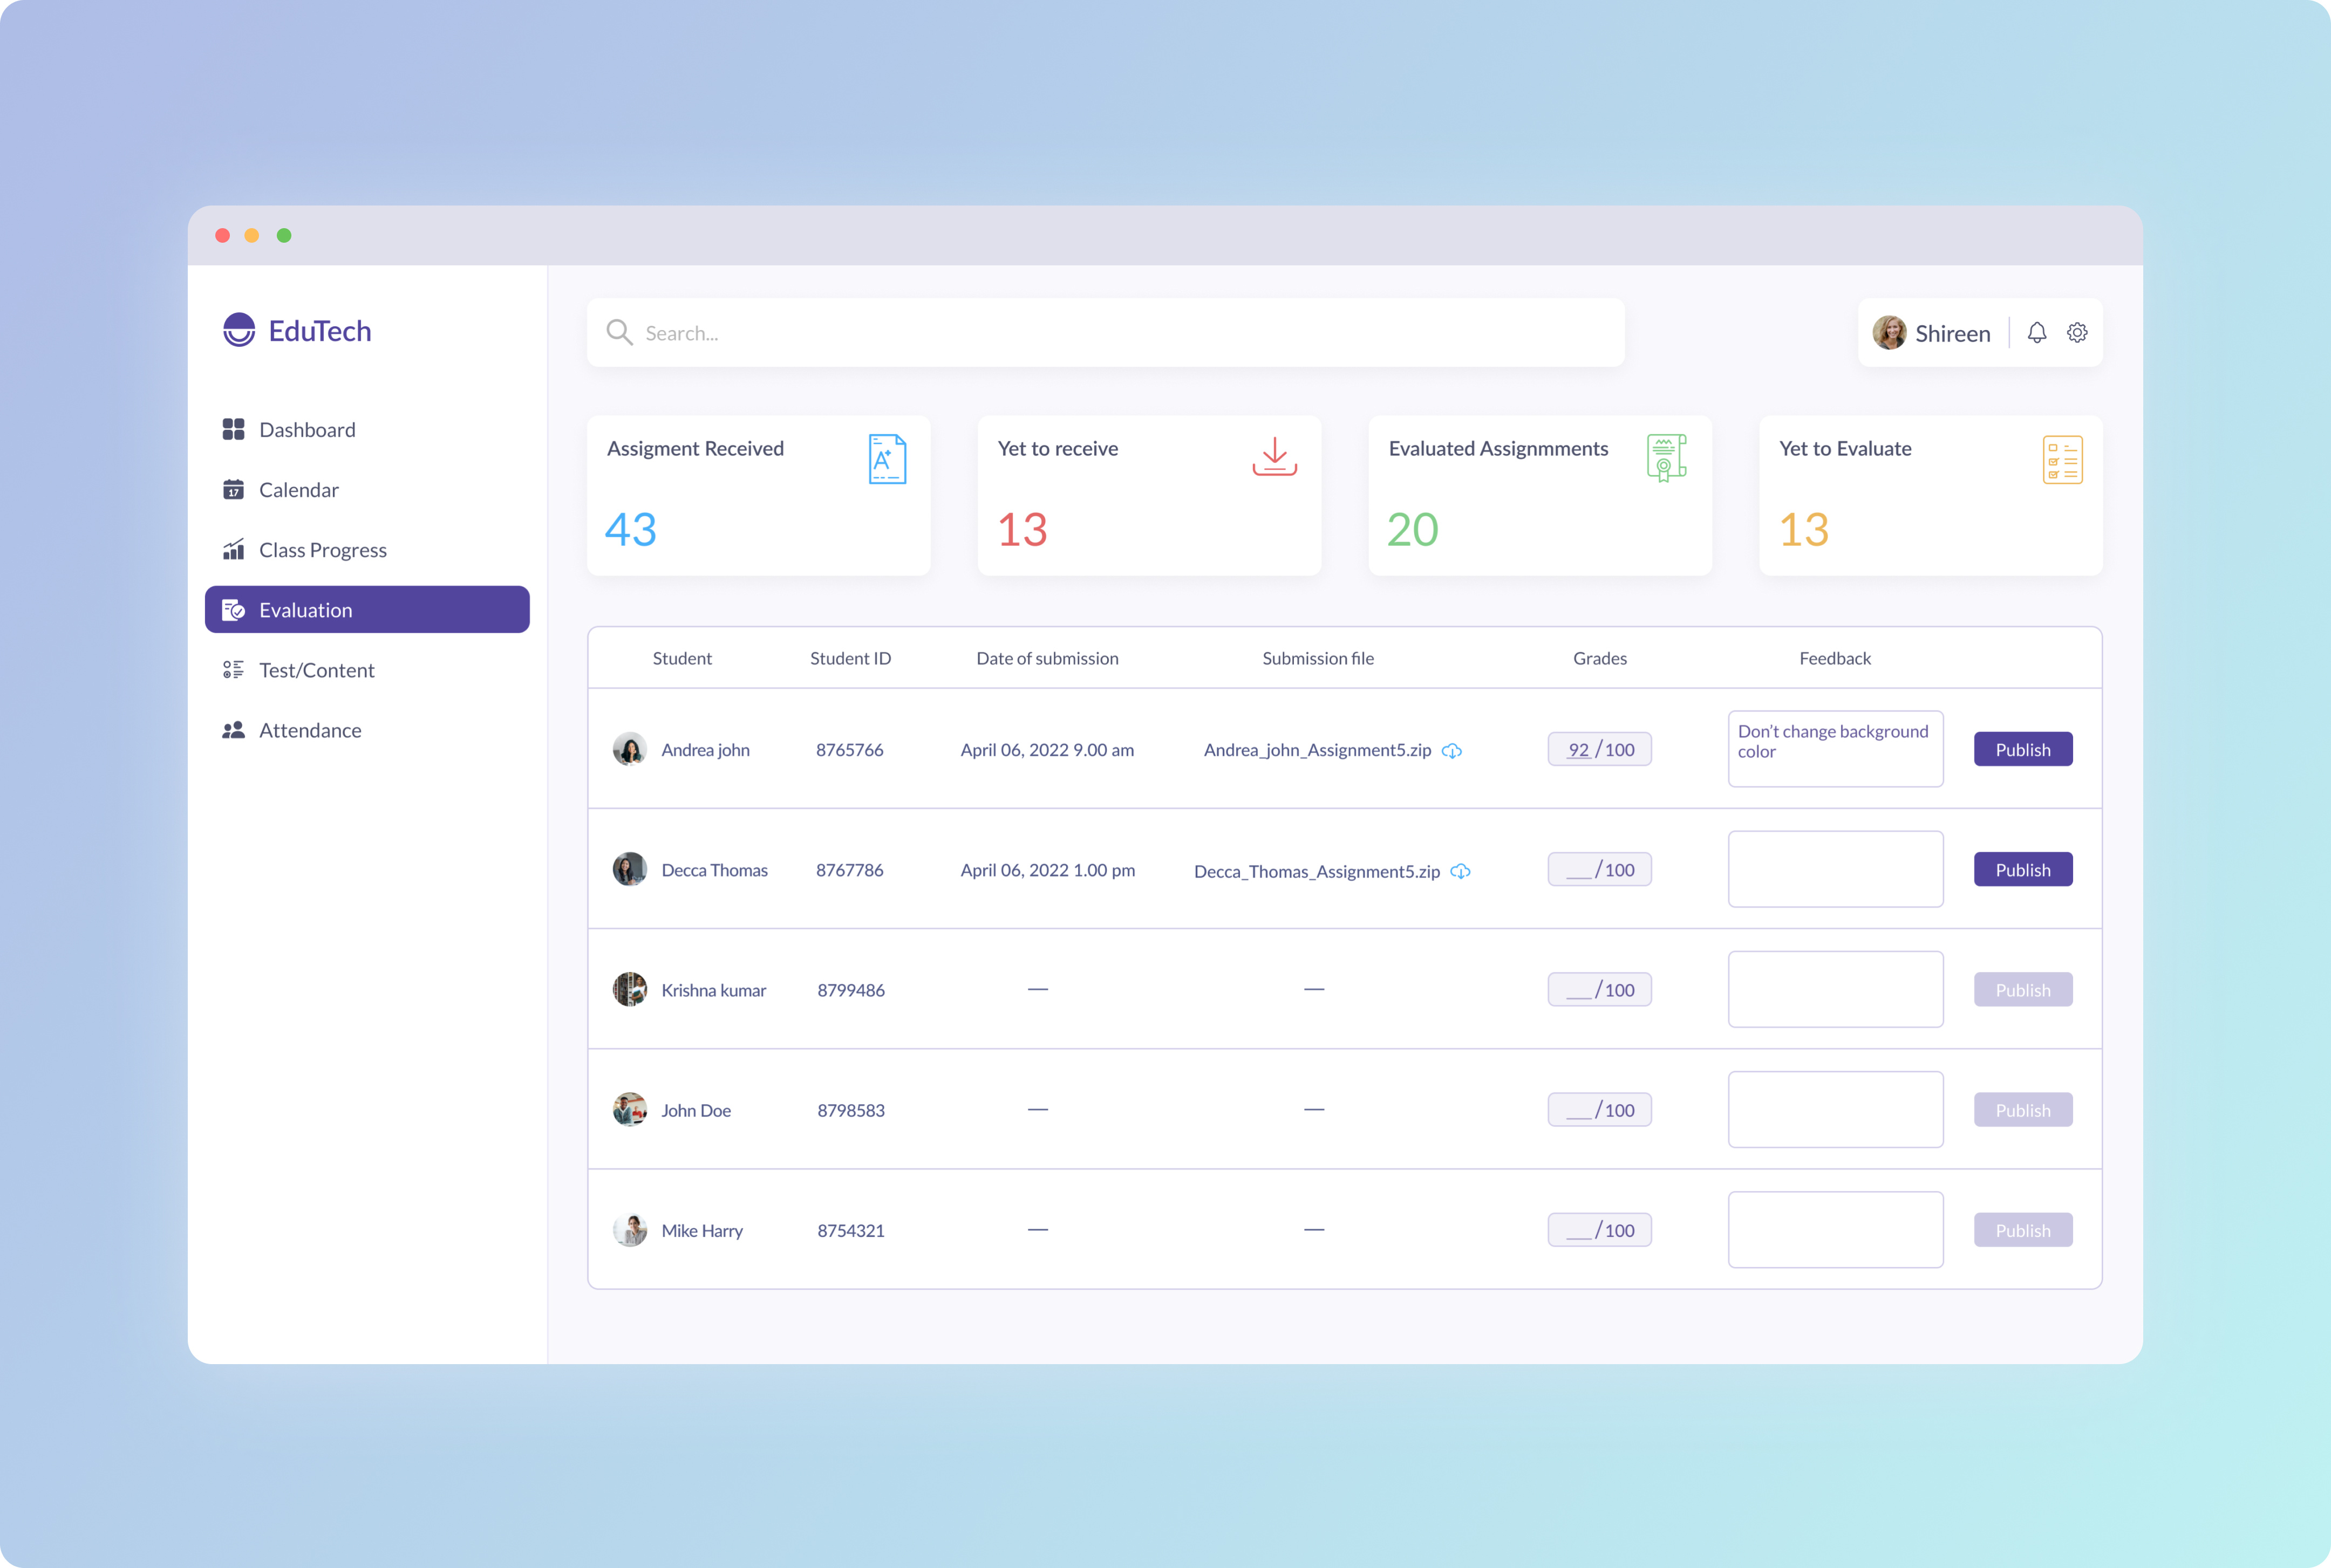Publish Andrea john's grade
This screenshot has height=1568, width=2331.
click(x=2022, y=748)
